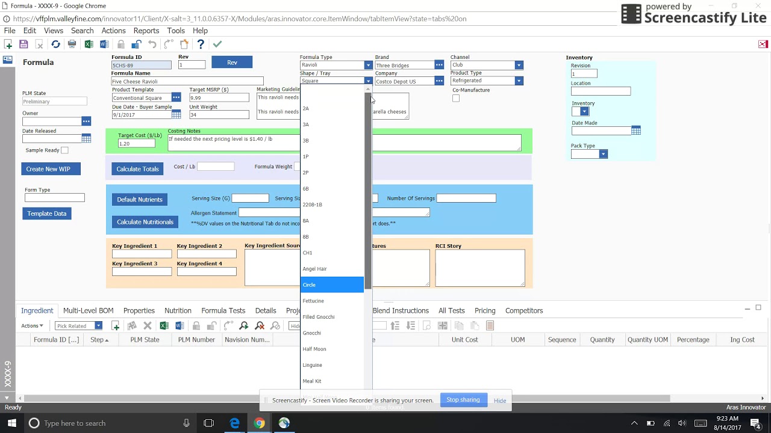Open the Reports menu

146,31
